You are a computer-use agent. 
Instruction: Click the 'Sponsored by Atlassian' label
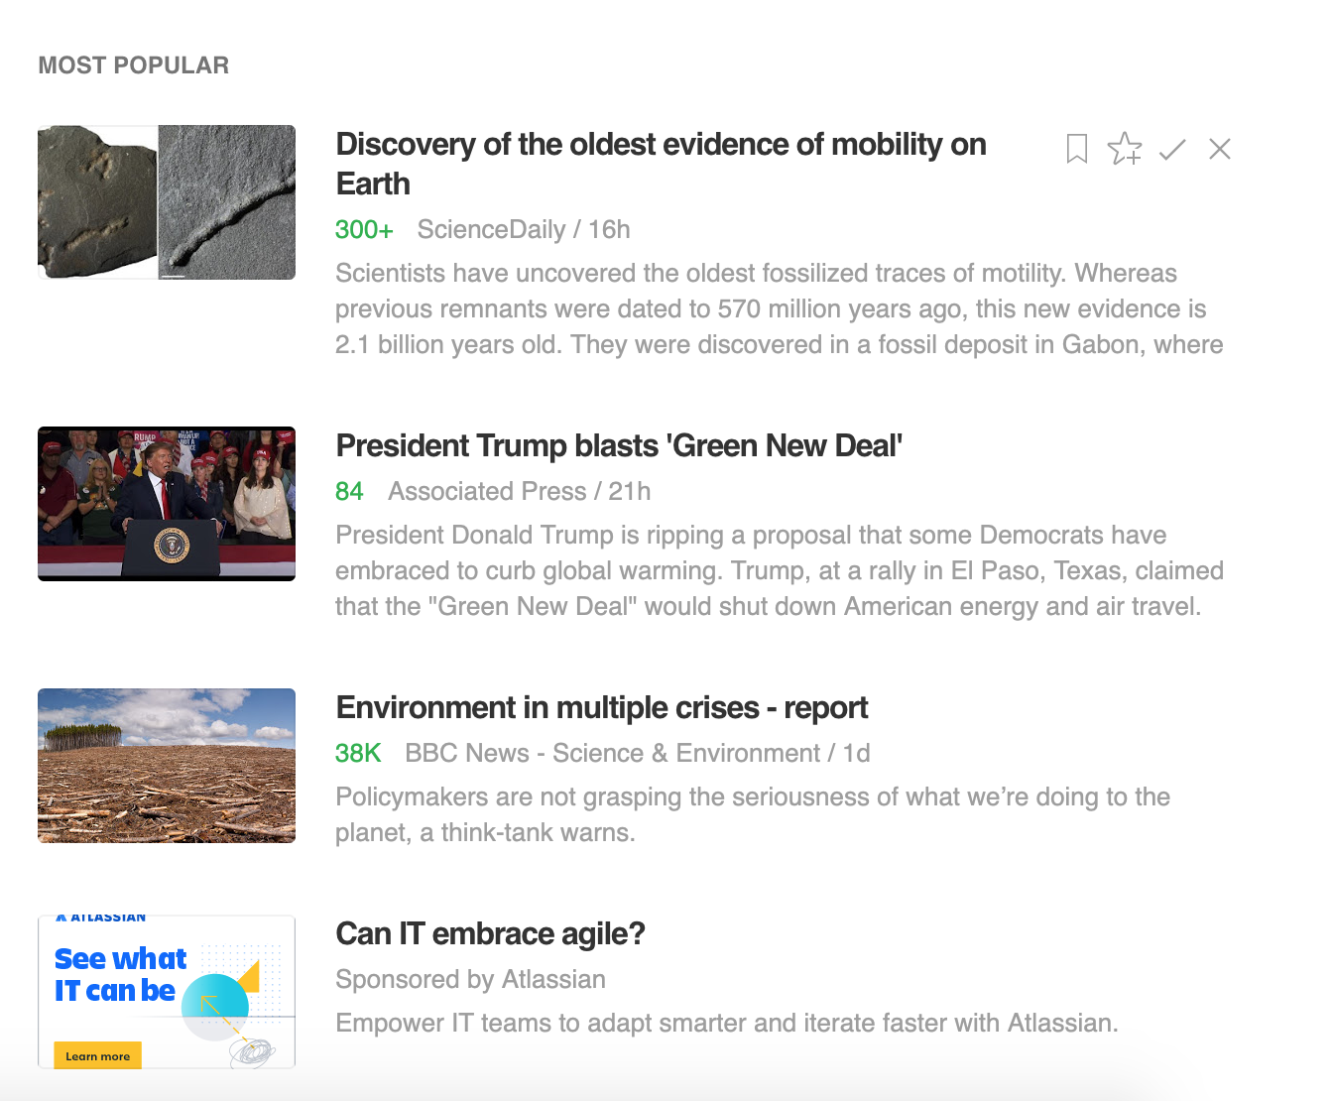click(470, 980)
